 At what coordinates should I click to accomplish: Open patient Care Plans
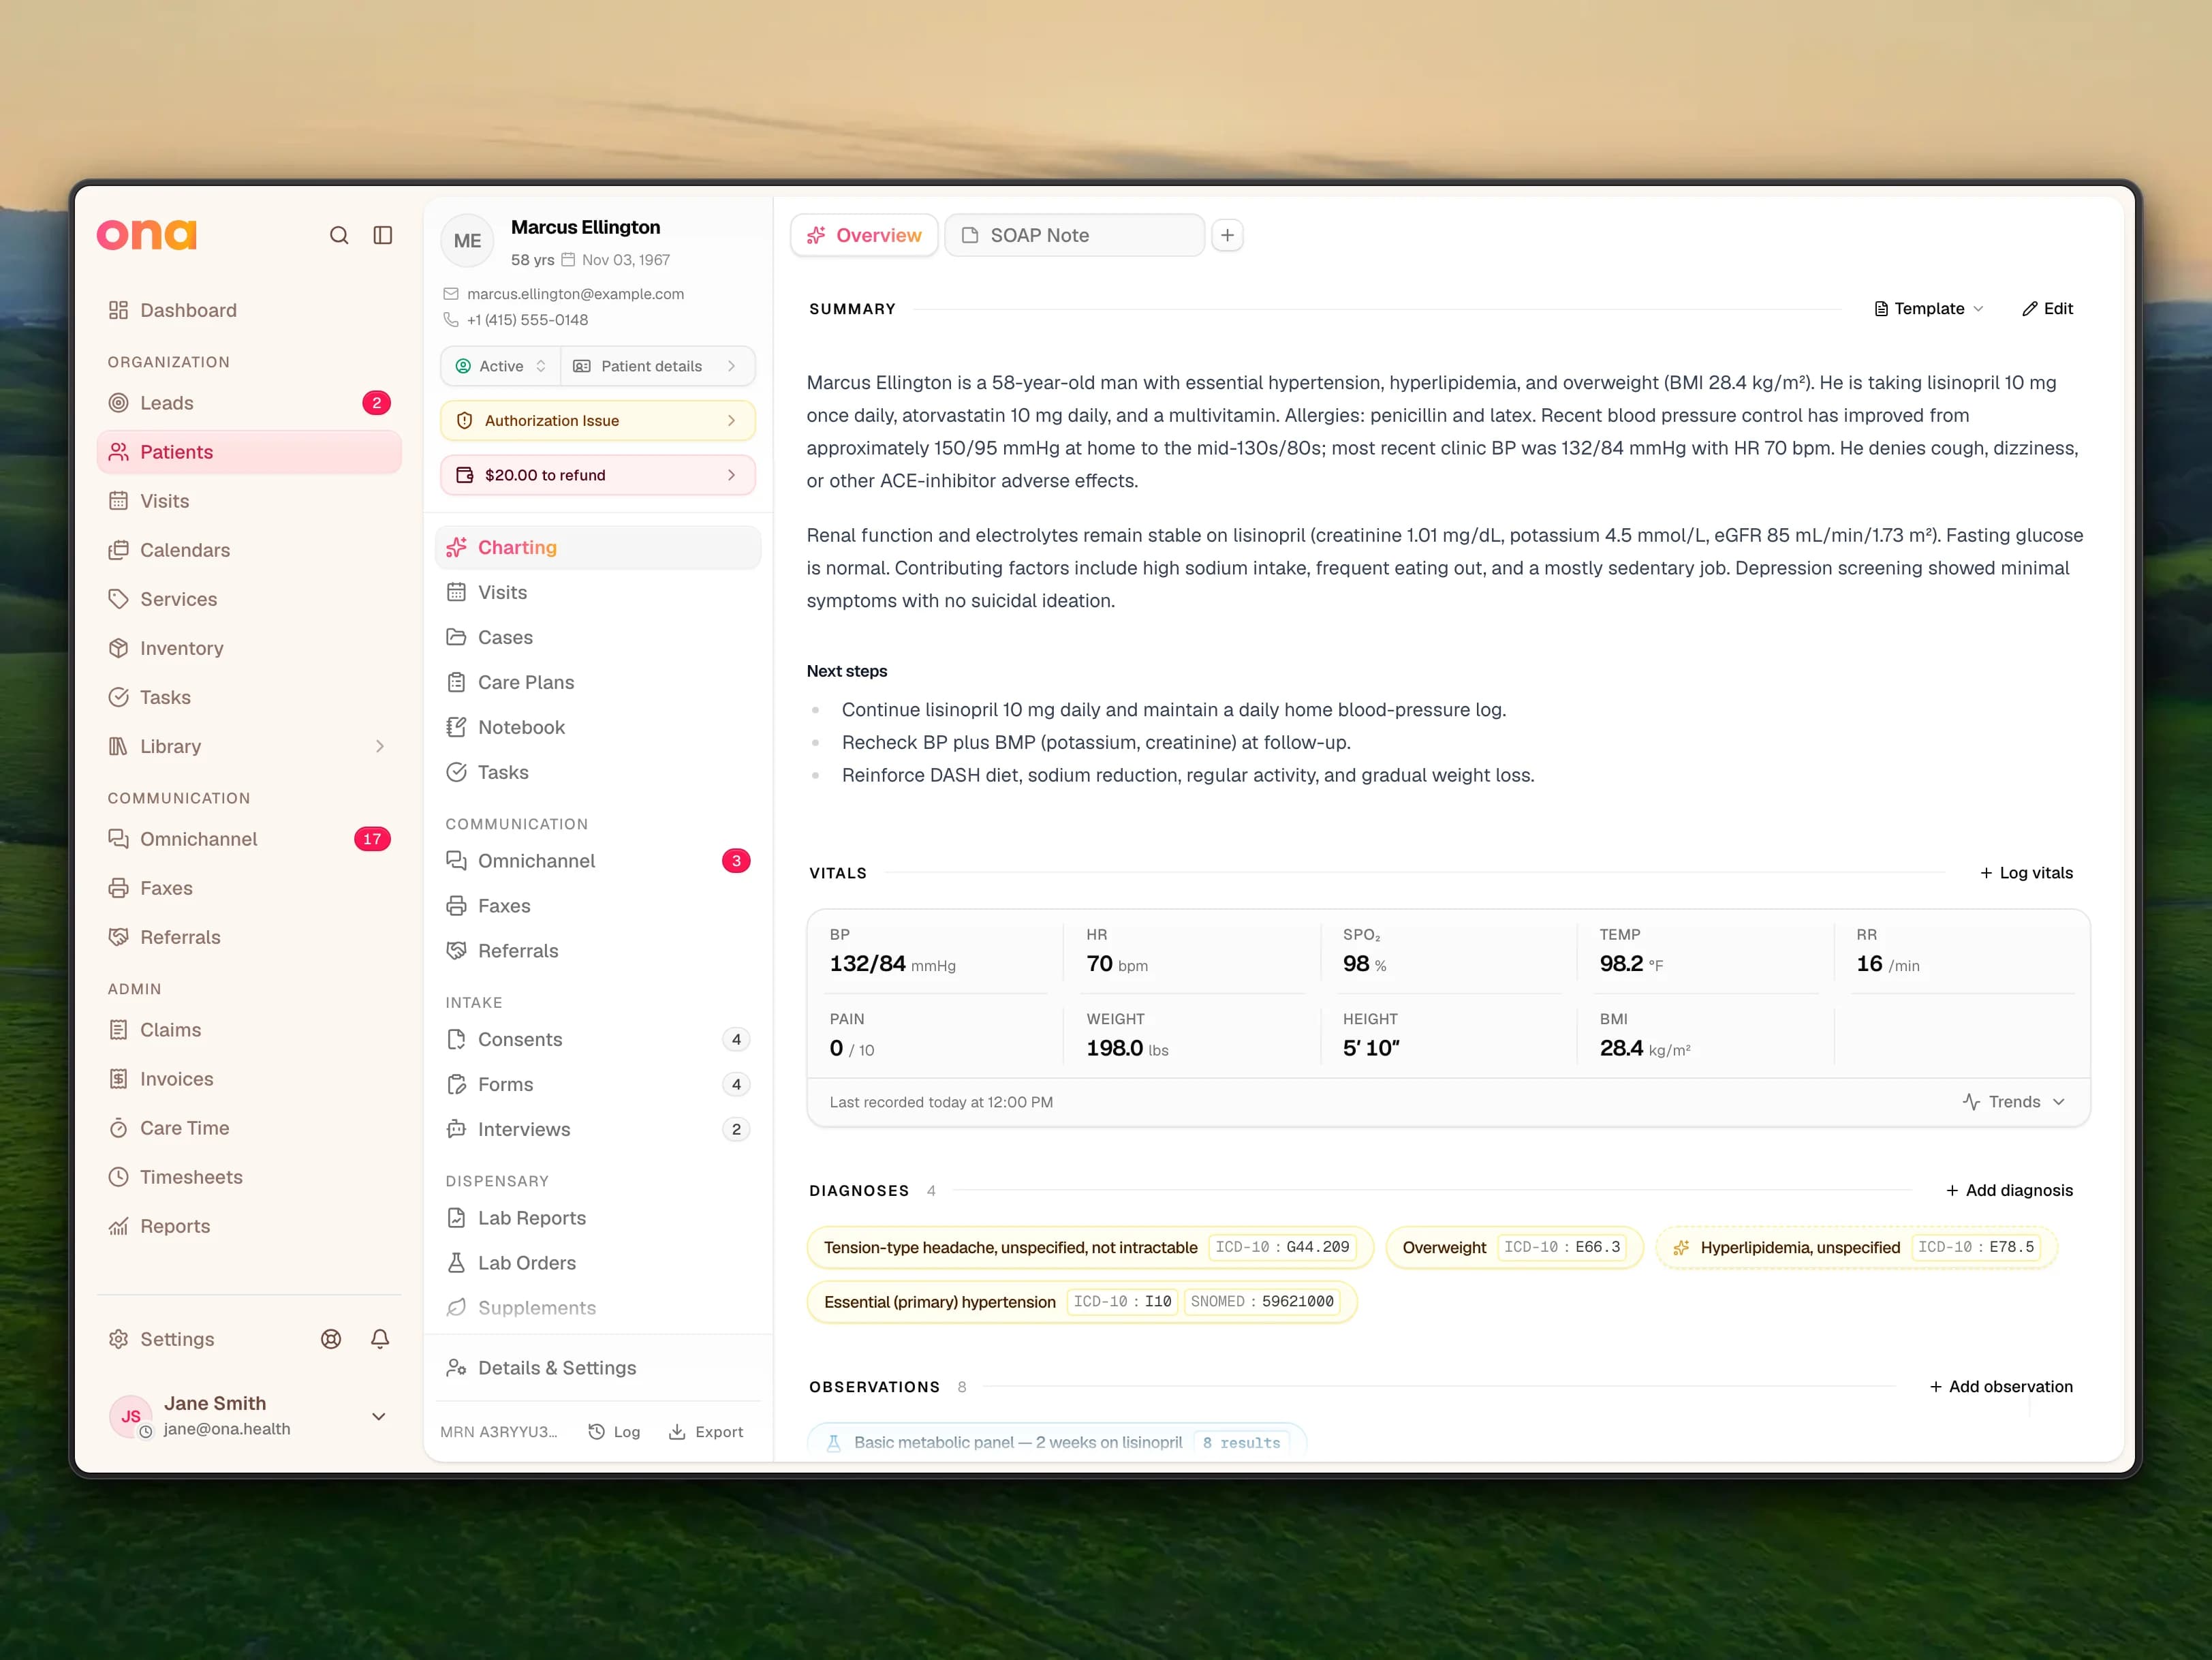pyautogui.click(x=598, y=682)
